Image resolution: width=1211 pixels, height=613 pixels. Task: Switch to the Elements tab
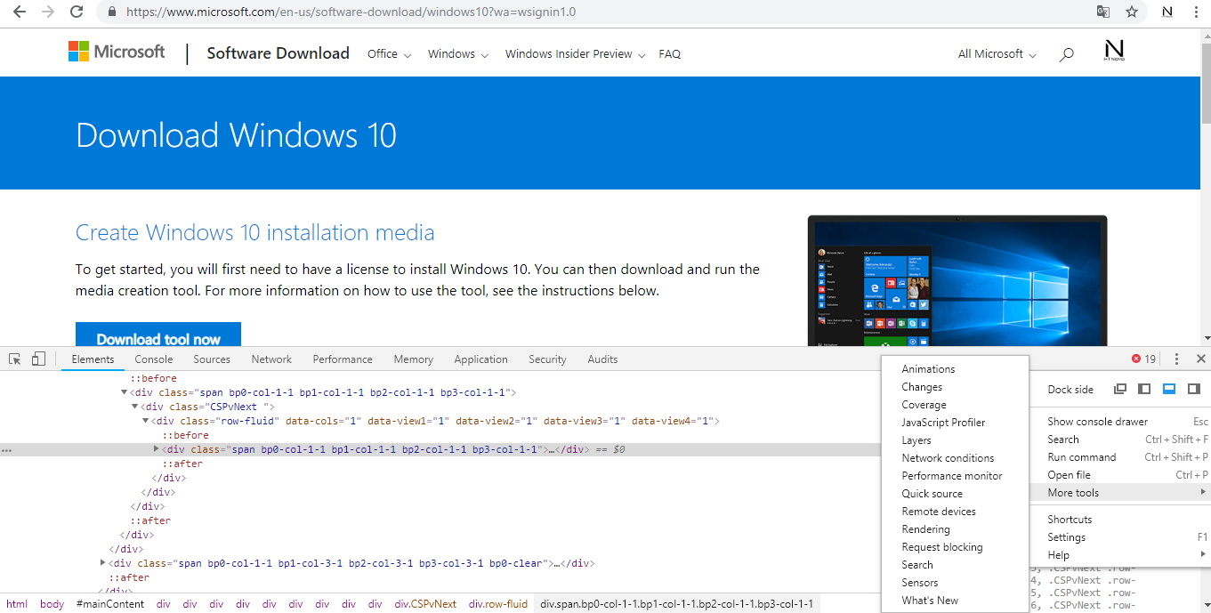[x=93, y=359]
